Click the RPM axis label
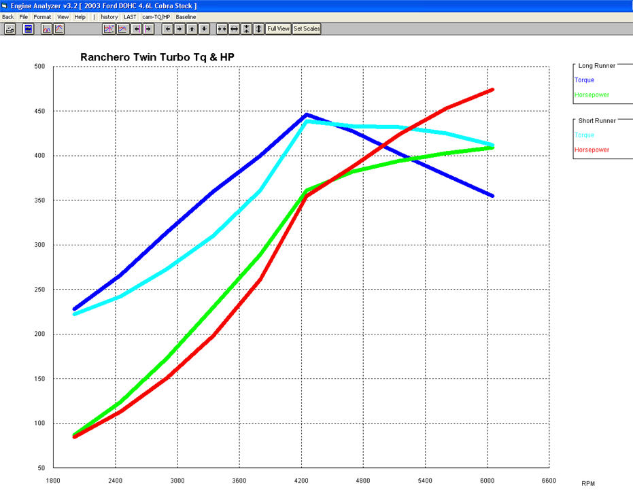This screenshot has height=499, width=633. pos(588,483)
